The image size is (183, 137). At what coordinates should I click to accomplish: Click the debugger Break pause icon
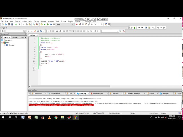point(98,24)
